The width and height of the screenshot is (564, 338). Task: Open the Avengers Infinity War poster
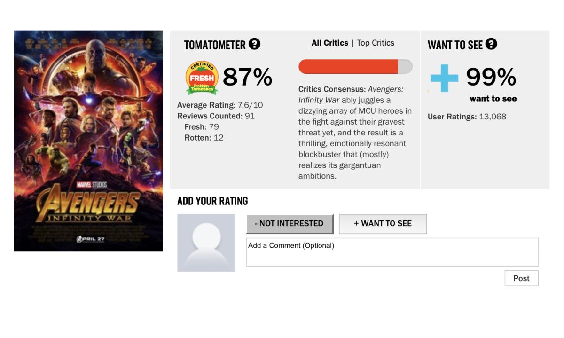click(x=88, y=141)
